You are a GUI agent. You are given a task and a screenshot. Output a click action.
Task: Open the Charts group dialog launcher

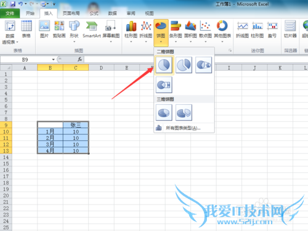[x=230, y=51]
